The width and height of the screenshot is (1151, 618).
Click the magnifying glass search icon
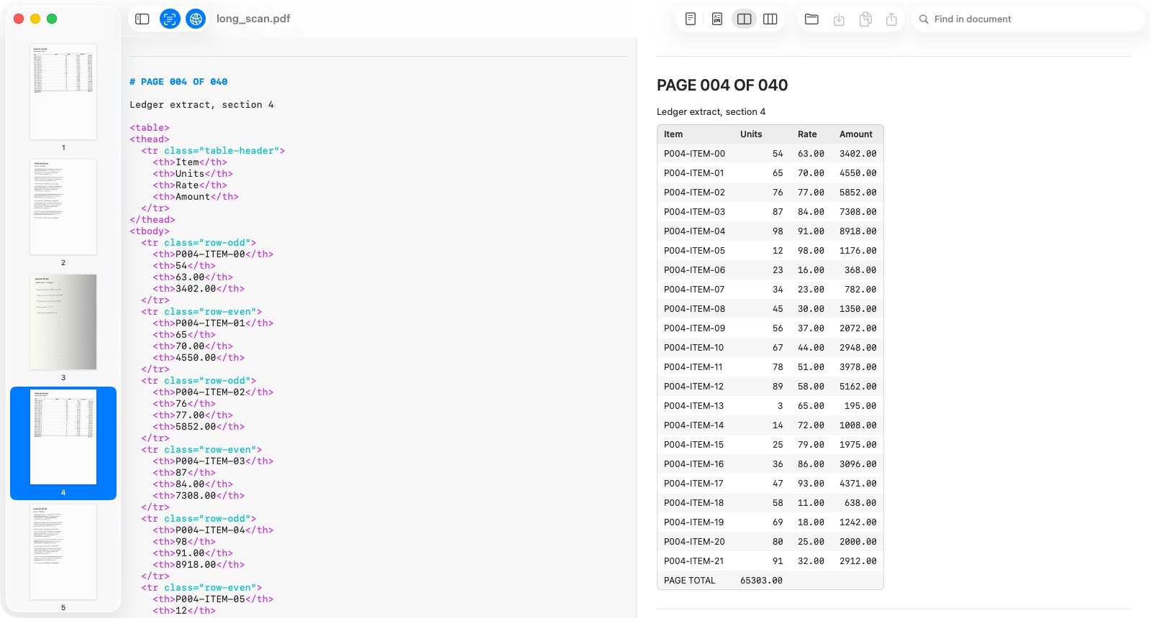tap(924, 19)
